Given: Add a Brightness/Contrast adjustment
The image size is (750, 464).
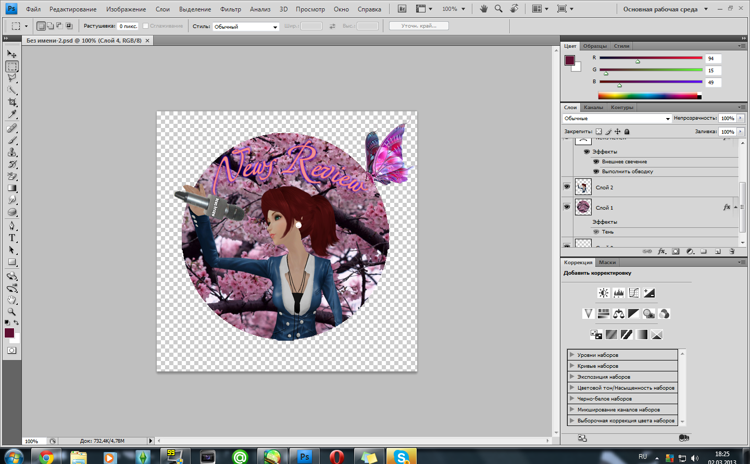Looking at the screenshot, I should 603,293.
